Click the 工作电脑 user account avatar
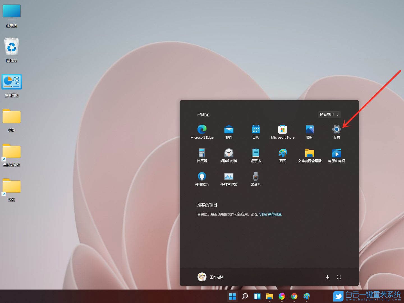Screen dimensions: 404x303 tap(202, 277)
